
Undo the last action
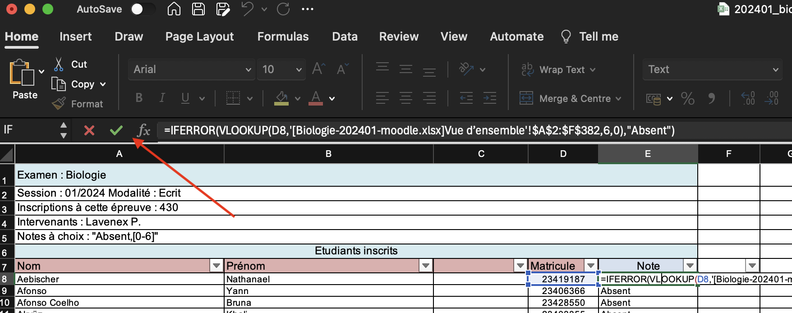247,9
